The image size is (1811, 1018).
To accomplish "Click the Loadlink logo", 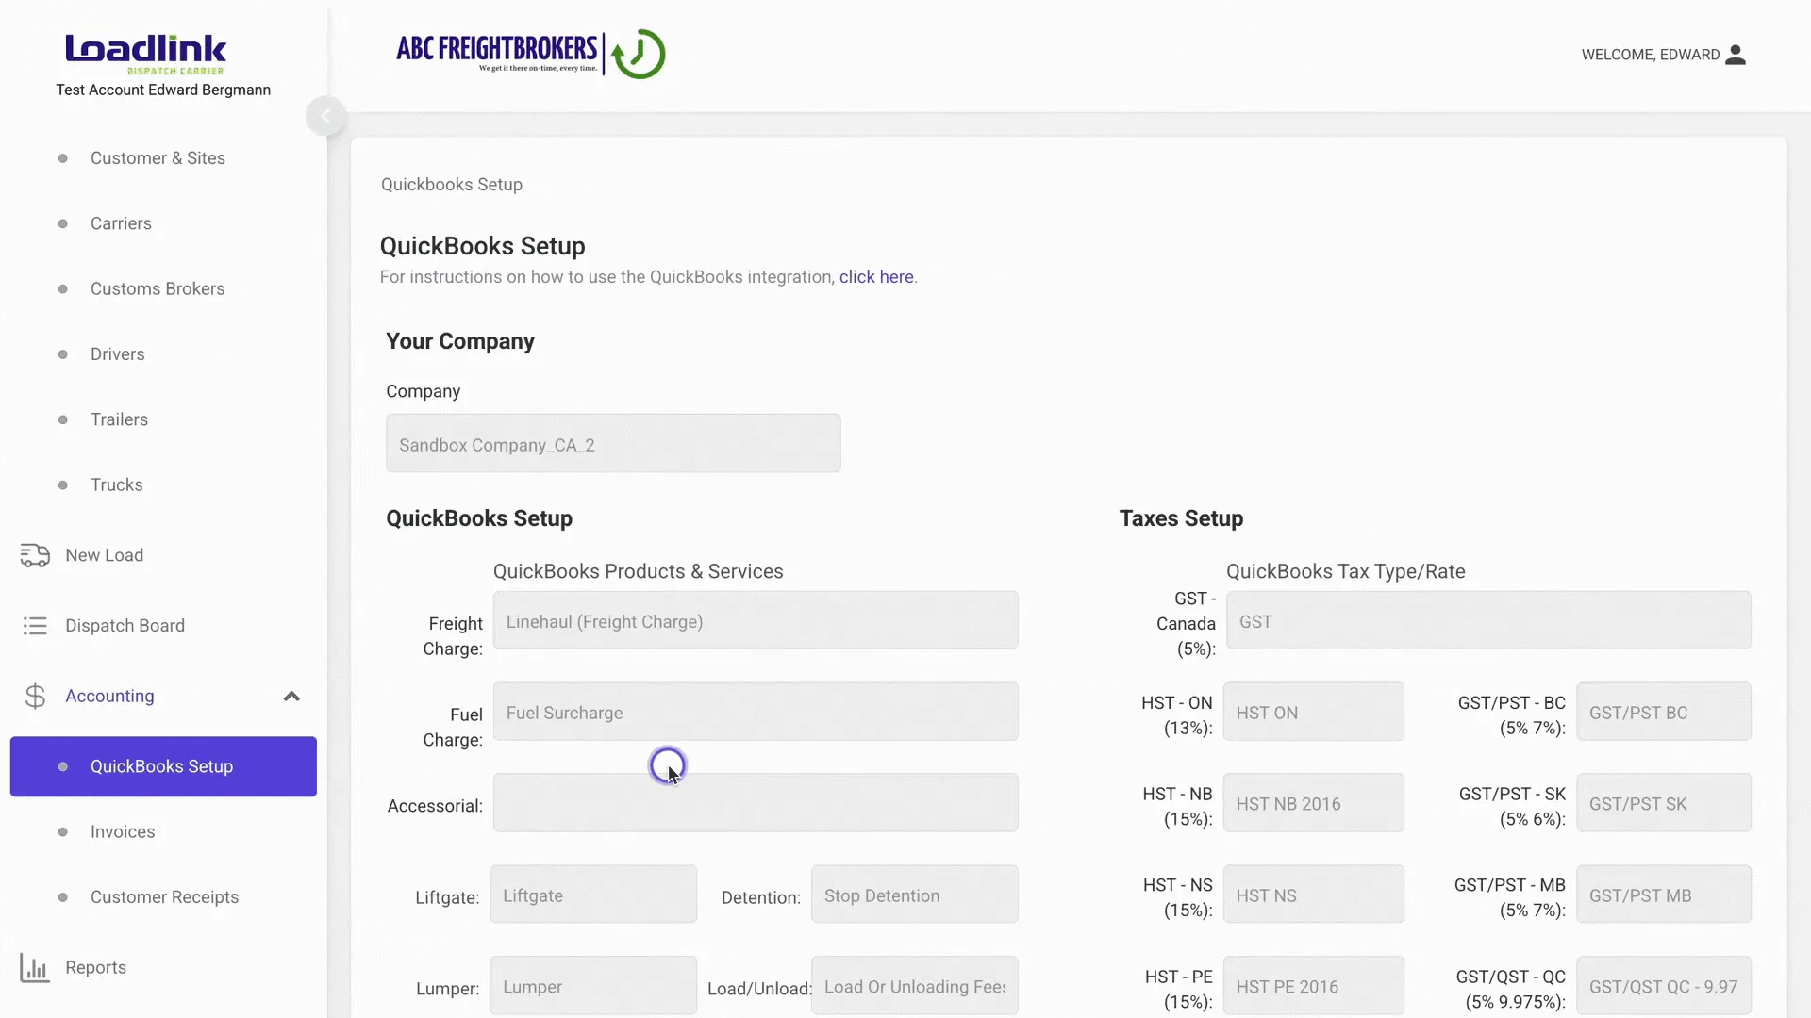I will point(146,53).
